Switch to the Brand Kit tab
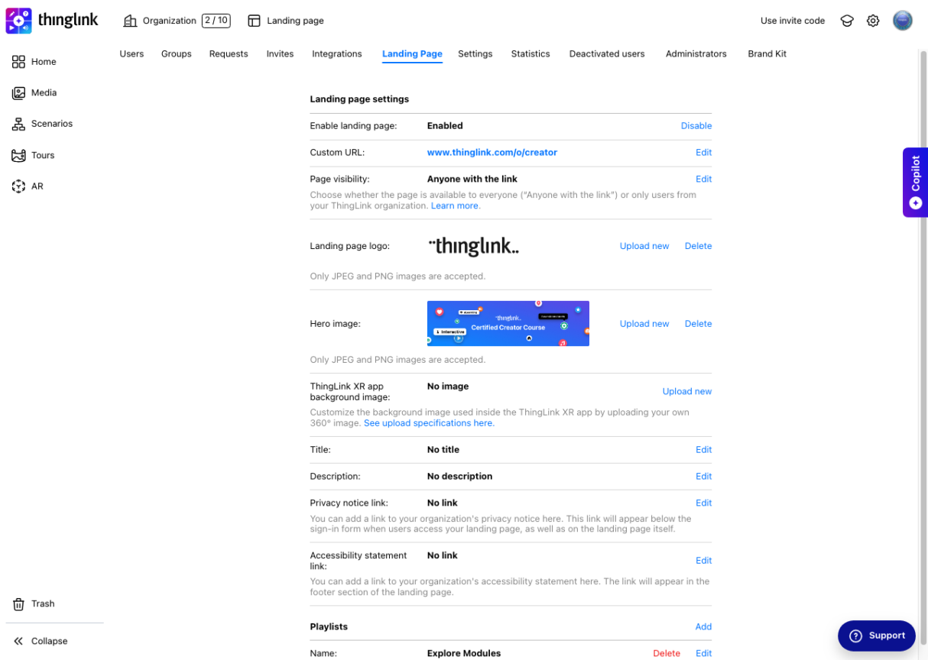Screen dimensions: 928x660 click(767, 53)
